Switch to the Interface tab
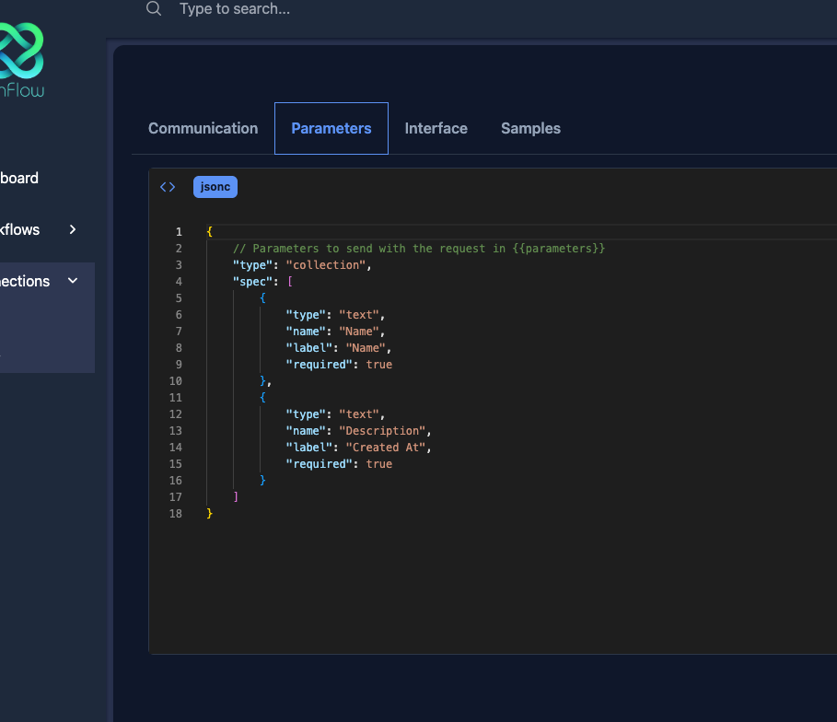This screenshot has width=837, height=722. click(436, 128)
